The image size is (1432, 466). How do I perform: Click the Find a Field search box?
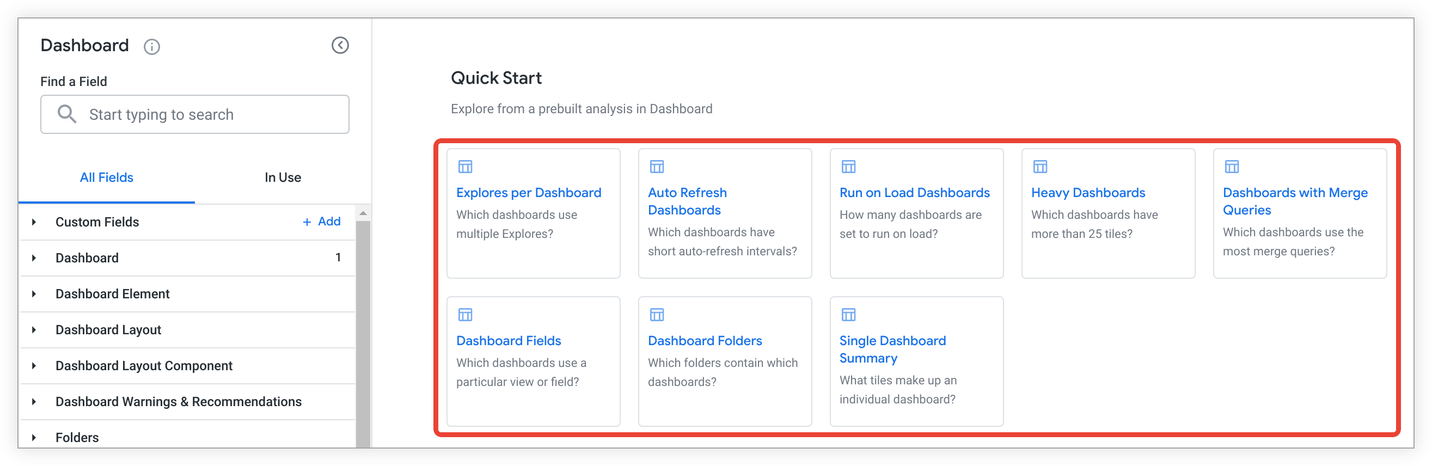194,114
